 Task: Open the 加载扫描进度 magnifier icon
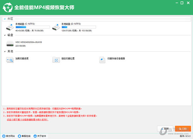(x=10, y=60)
